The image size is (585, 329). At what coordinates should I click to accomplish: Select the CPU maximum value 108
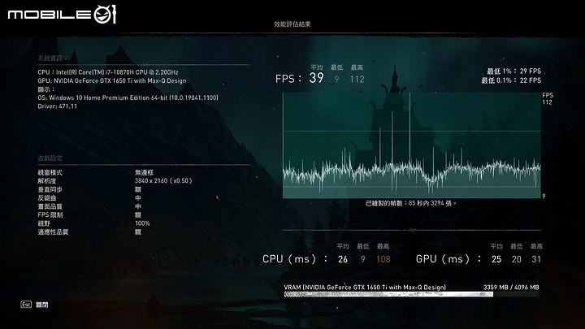(x=383, y=259)
